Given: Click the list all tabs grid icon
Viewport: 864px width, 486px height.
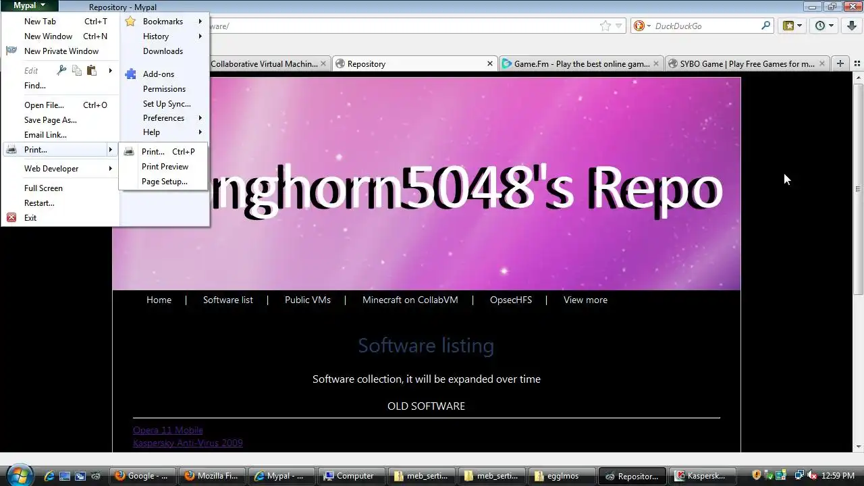Looking at the screenshot, I should [857, 63].
